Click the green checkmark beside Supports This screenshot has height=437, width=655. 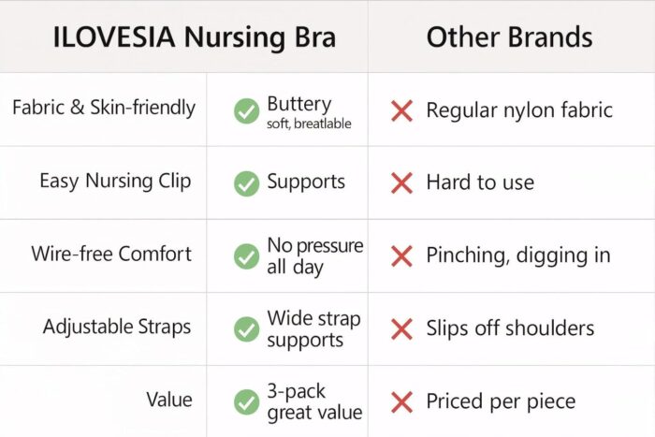(x=246, y=183)
